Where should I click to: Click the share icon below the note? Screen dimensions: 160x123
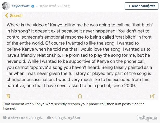(80, 96)
